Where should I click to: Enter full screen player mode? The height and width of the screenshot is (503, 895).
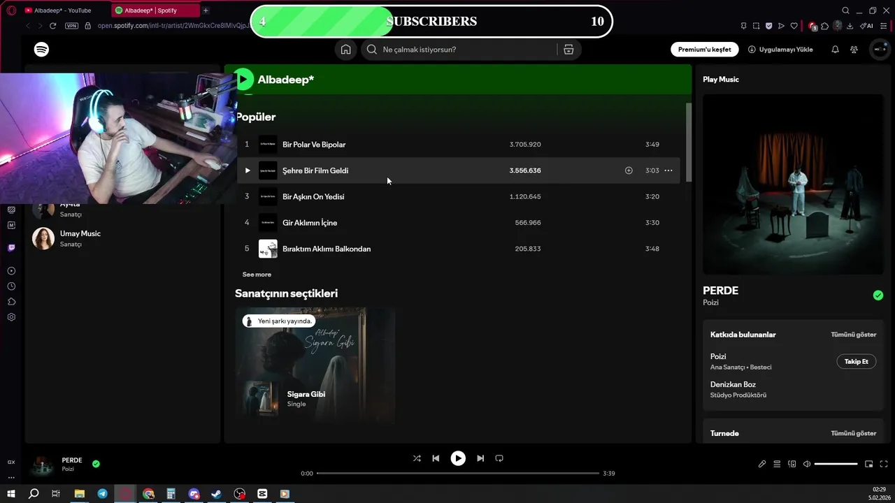[x=884, y=464]
